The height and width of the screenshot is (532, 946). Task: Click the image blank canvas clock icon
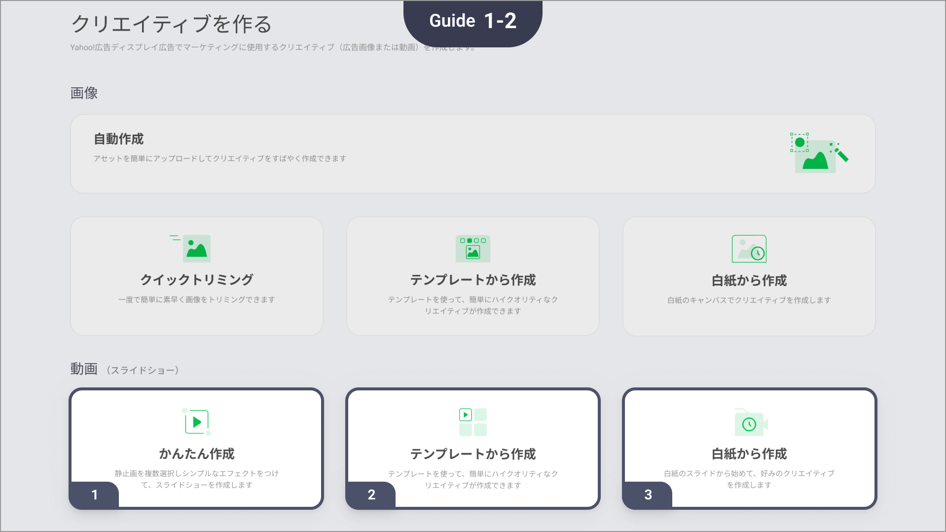(749, 249)
